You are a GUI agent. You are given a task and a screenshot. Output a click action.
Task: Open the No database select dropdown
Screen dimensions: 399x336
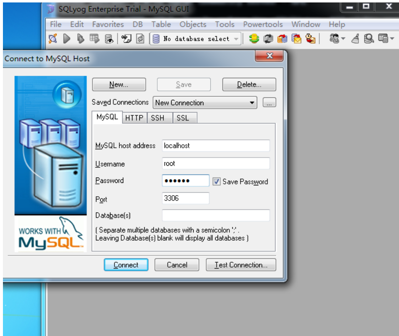pyautogui.click(x=196, y=39)
